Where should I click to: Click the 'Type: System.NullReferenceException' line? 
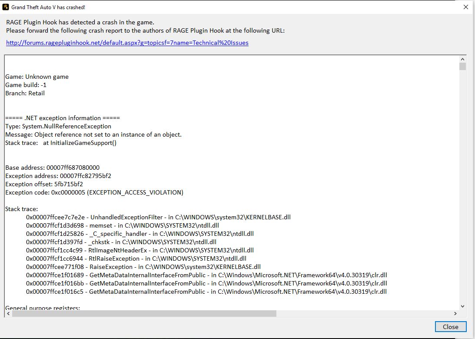point(58,126)
